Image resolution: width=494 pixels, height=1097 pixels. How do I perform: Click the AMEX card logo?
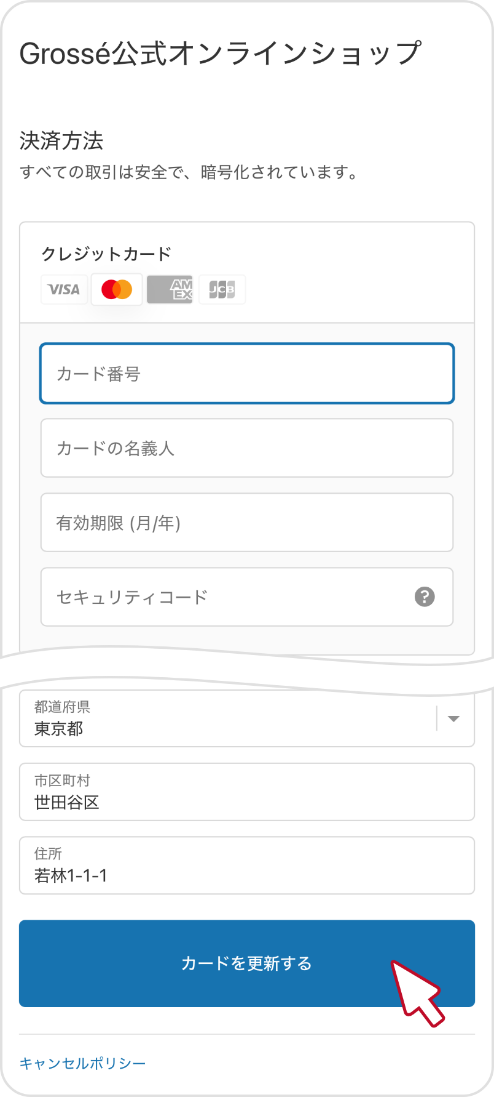170,289
